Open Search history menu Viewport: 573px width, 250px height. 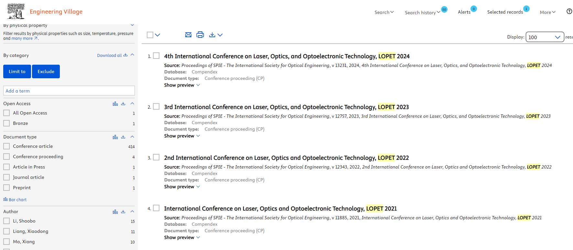click(422, 13)
